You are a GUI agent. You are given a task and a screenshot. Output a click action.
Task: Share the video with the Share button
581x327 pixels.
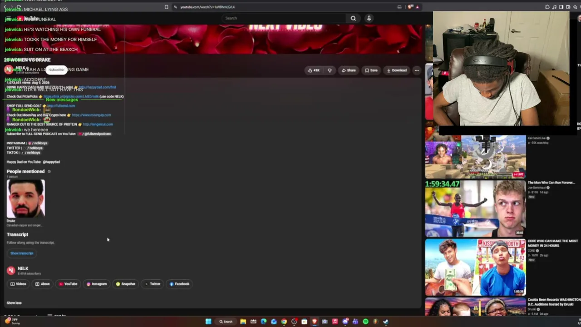pos(349,70)
